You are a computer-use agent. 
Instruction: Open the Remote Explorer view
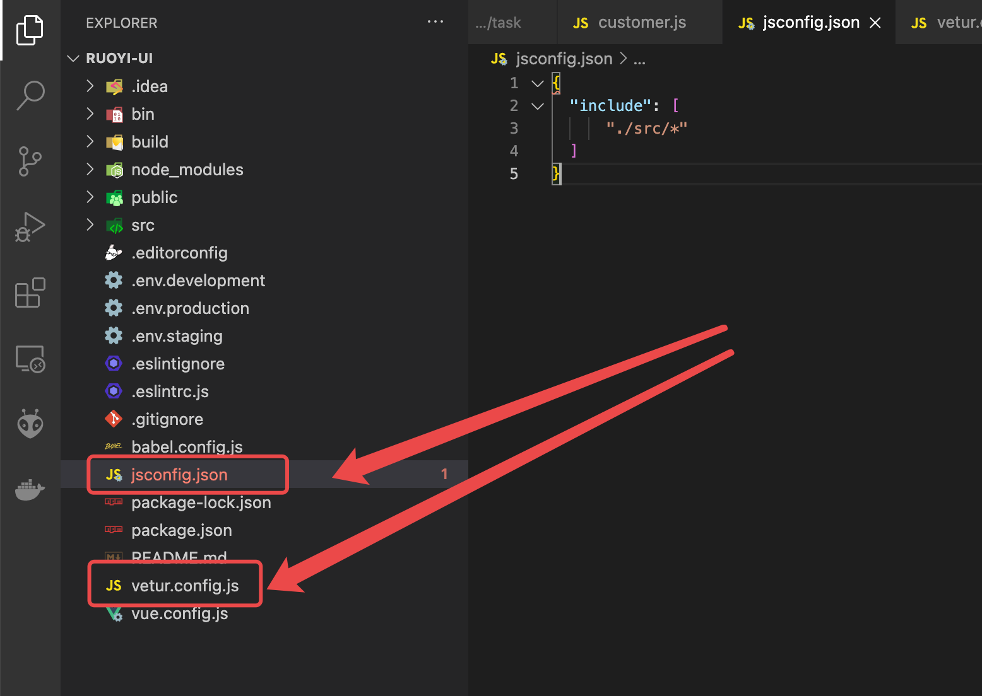[30, 359]
